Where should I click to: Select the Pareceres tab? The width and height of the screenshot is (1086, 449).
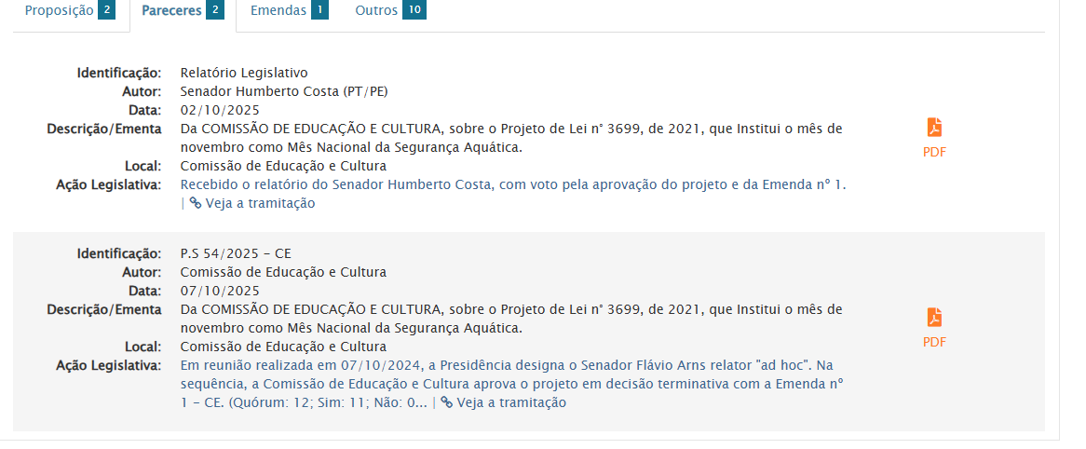[x=171, y=11]
